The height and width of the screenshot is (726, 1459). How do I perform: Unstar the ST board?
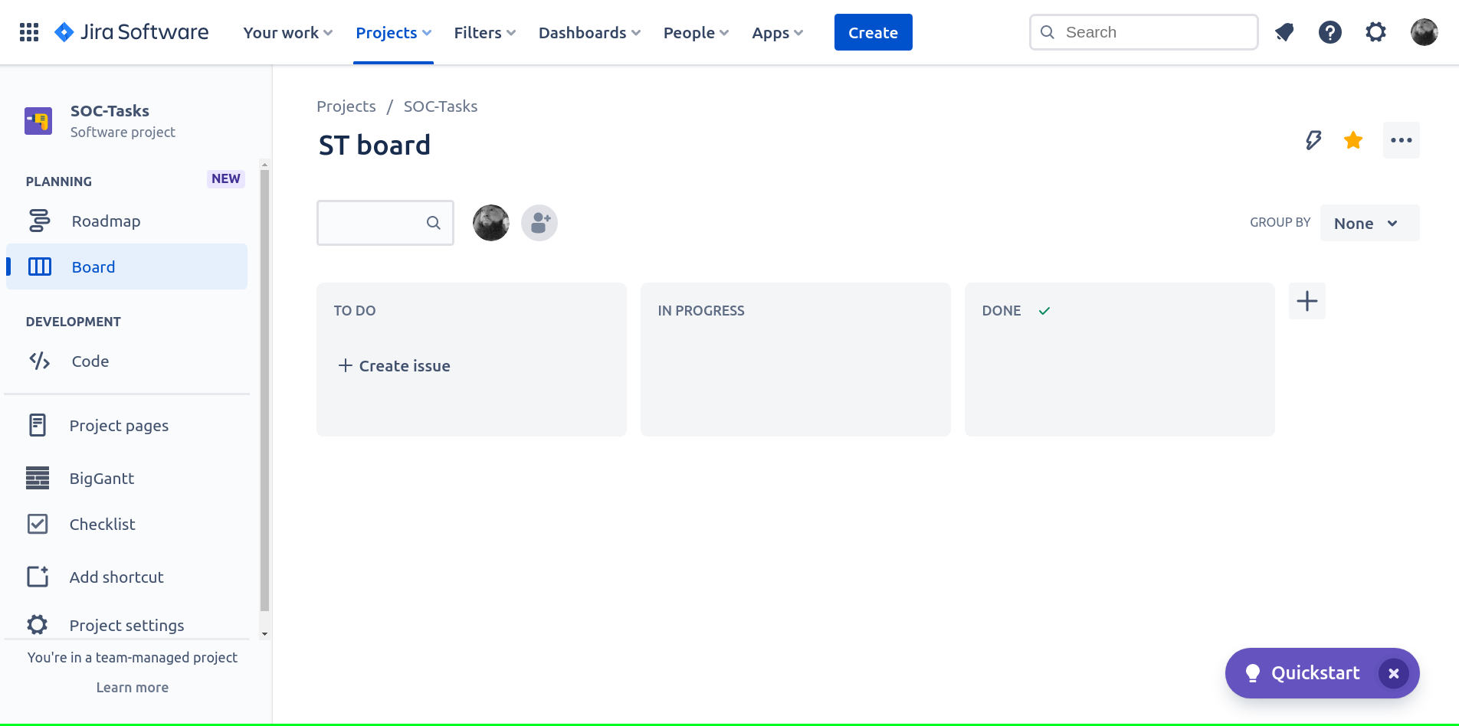(1353, 140)
